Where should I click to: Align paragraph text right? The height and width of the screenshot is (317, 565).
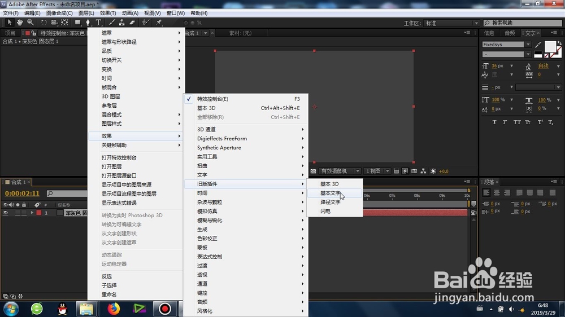click(x=507, y=192)
